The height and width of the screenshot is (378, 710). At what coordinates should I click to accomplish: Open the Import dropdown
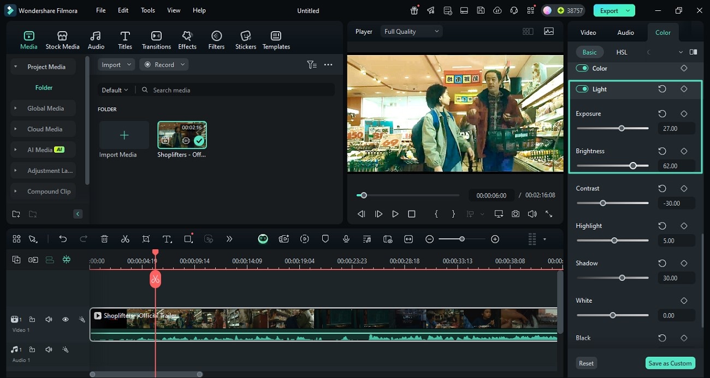tap(116, 64)
